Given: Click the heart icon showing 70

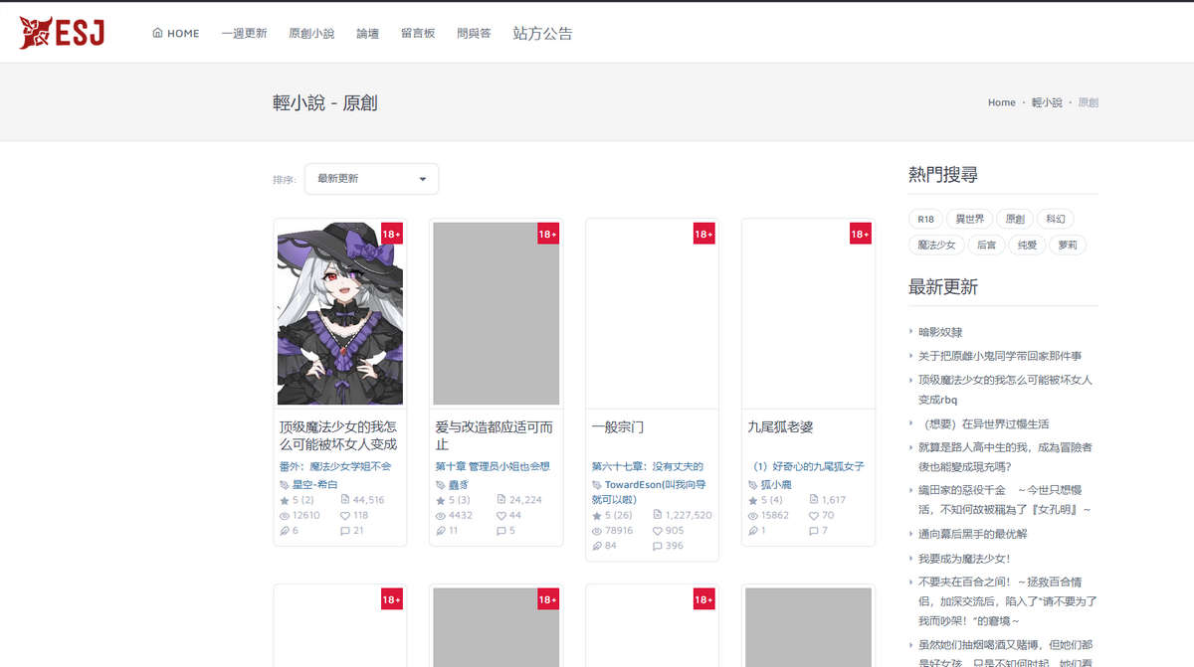Looking at the screenshot, I should coord(813,516).
